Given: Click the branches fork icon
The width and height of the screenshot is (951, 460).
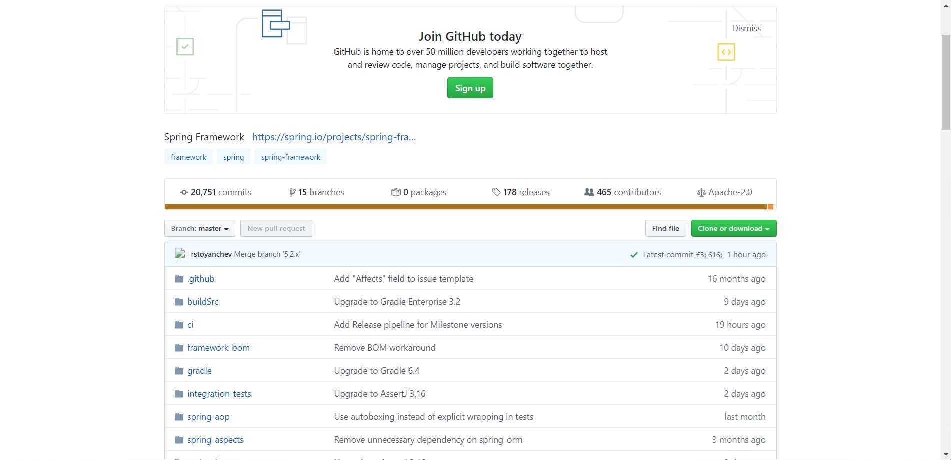Looking at the screenshot, I should (292, 192).
